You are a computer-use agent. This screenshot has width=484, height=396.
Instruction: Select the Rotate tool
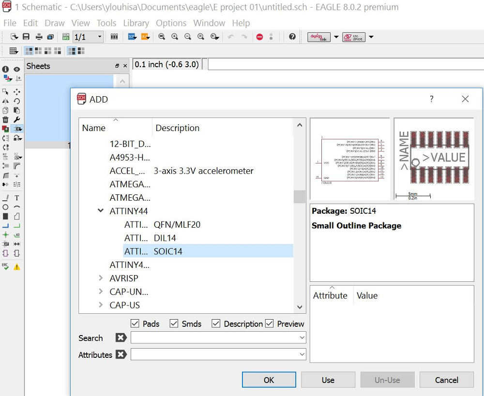pyautogui.click(x=17, y=101)
